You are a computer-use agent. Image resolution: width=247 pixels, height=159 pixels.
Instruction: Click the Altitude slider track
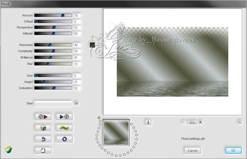(53, 33)
